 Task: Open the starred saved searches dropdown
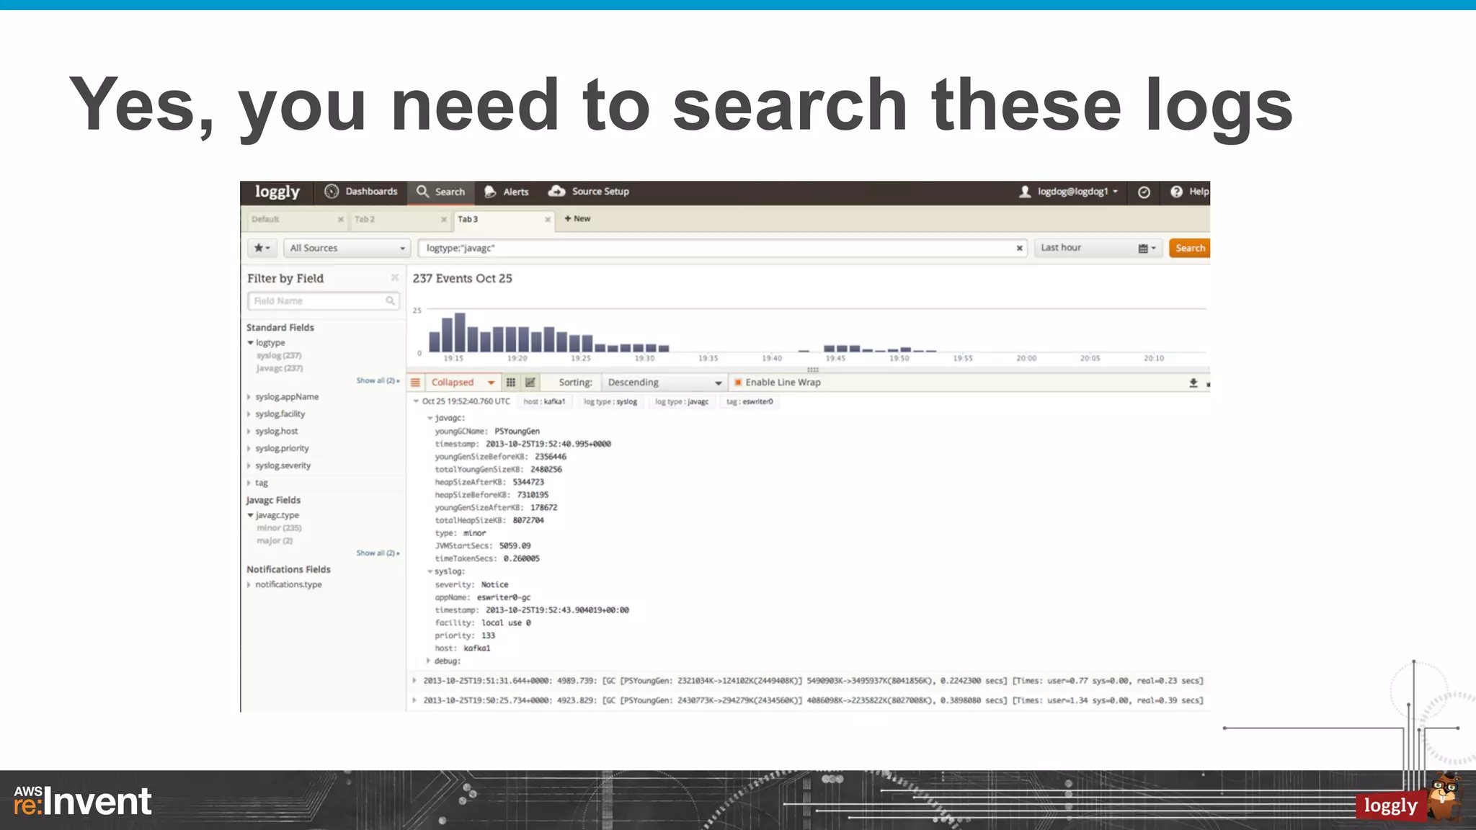pos(262,248)
